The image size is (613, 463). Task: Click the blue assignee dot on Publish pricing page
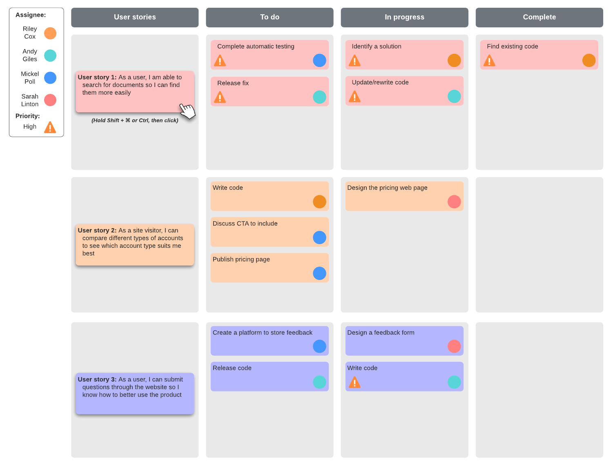point(319,273)
